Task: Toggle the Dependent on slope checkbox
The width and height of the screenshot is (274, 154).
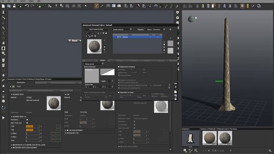Action: pyautogui.click(x=119, y=92)
